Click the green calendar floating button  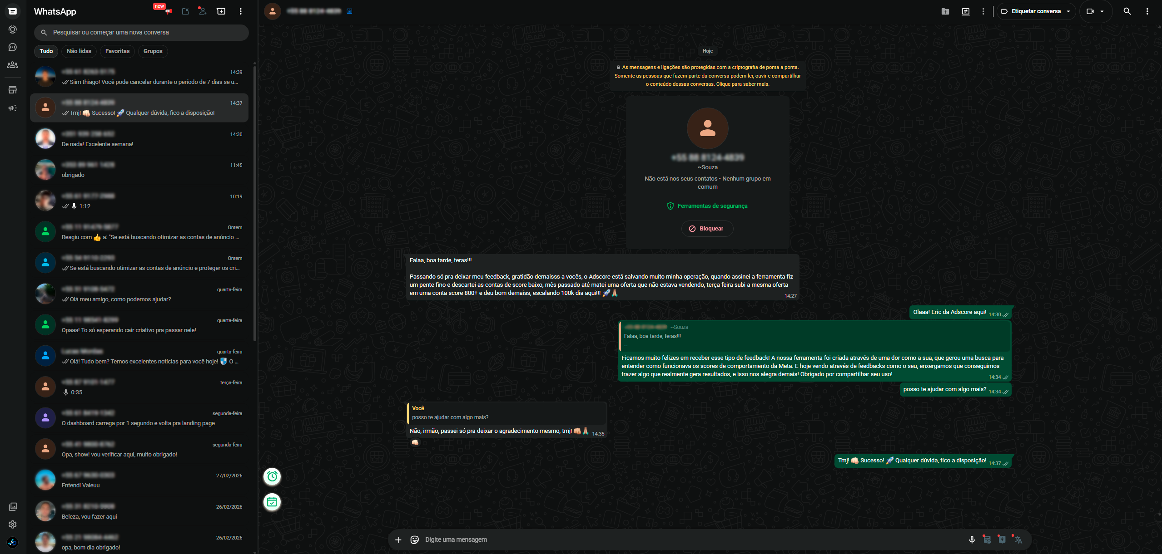272,502
